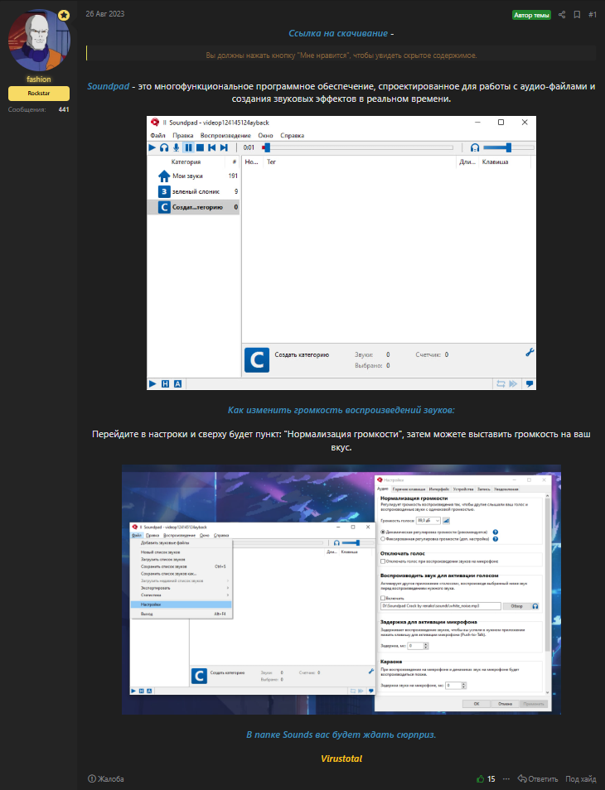The image size is (605, 790).
Task: Click headphones preview icon beside Обзор button
Action: [535, 606]
